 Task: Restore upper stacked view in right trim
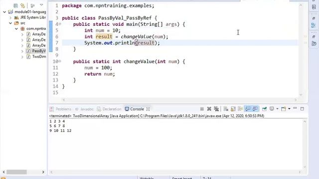click(314, 18)
